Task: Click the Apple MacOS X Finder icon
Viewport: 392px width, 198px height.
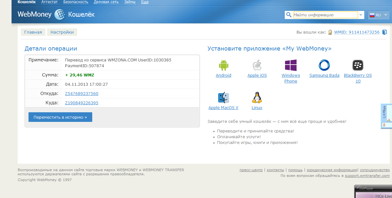Action: click(x=223, y=97)
